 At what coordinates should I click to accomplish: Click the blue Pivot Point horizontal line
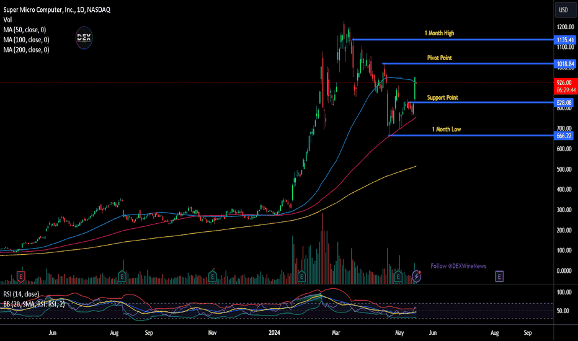[x=468, y=64]
